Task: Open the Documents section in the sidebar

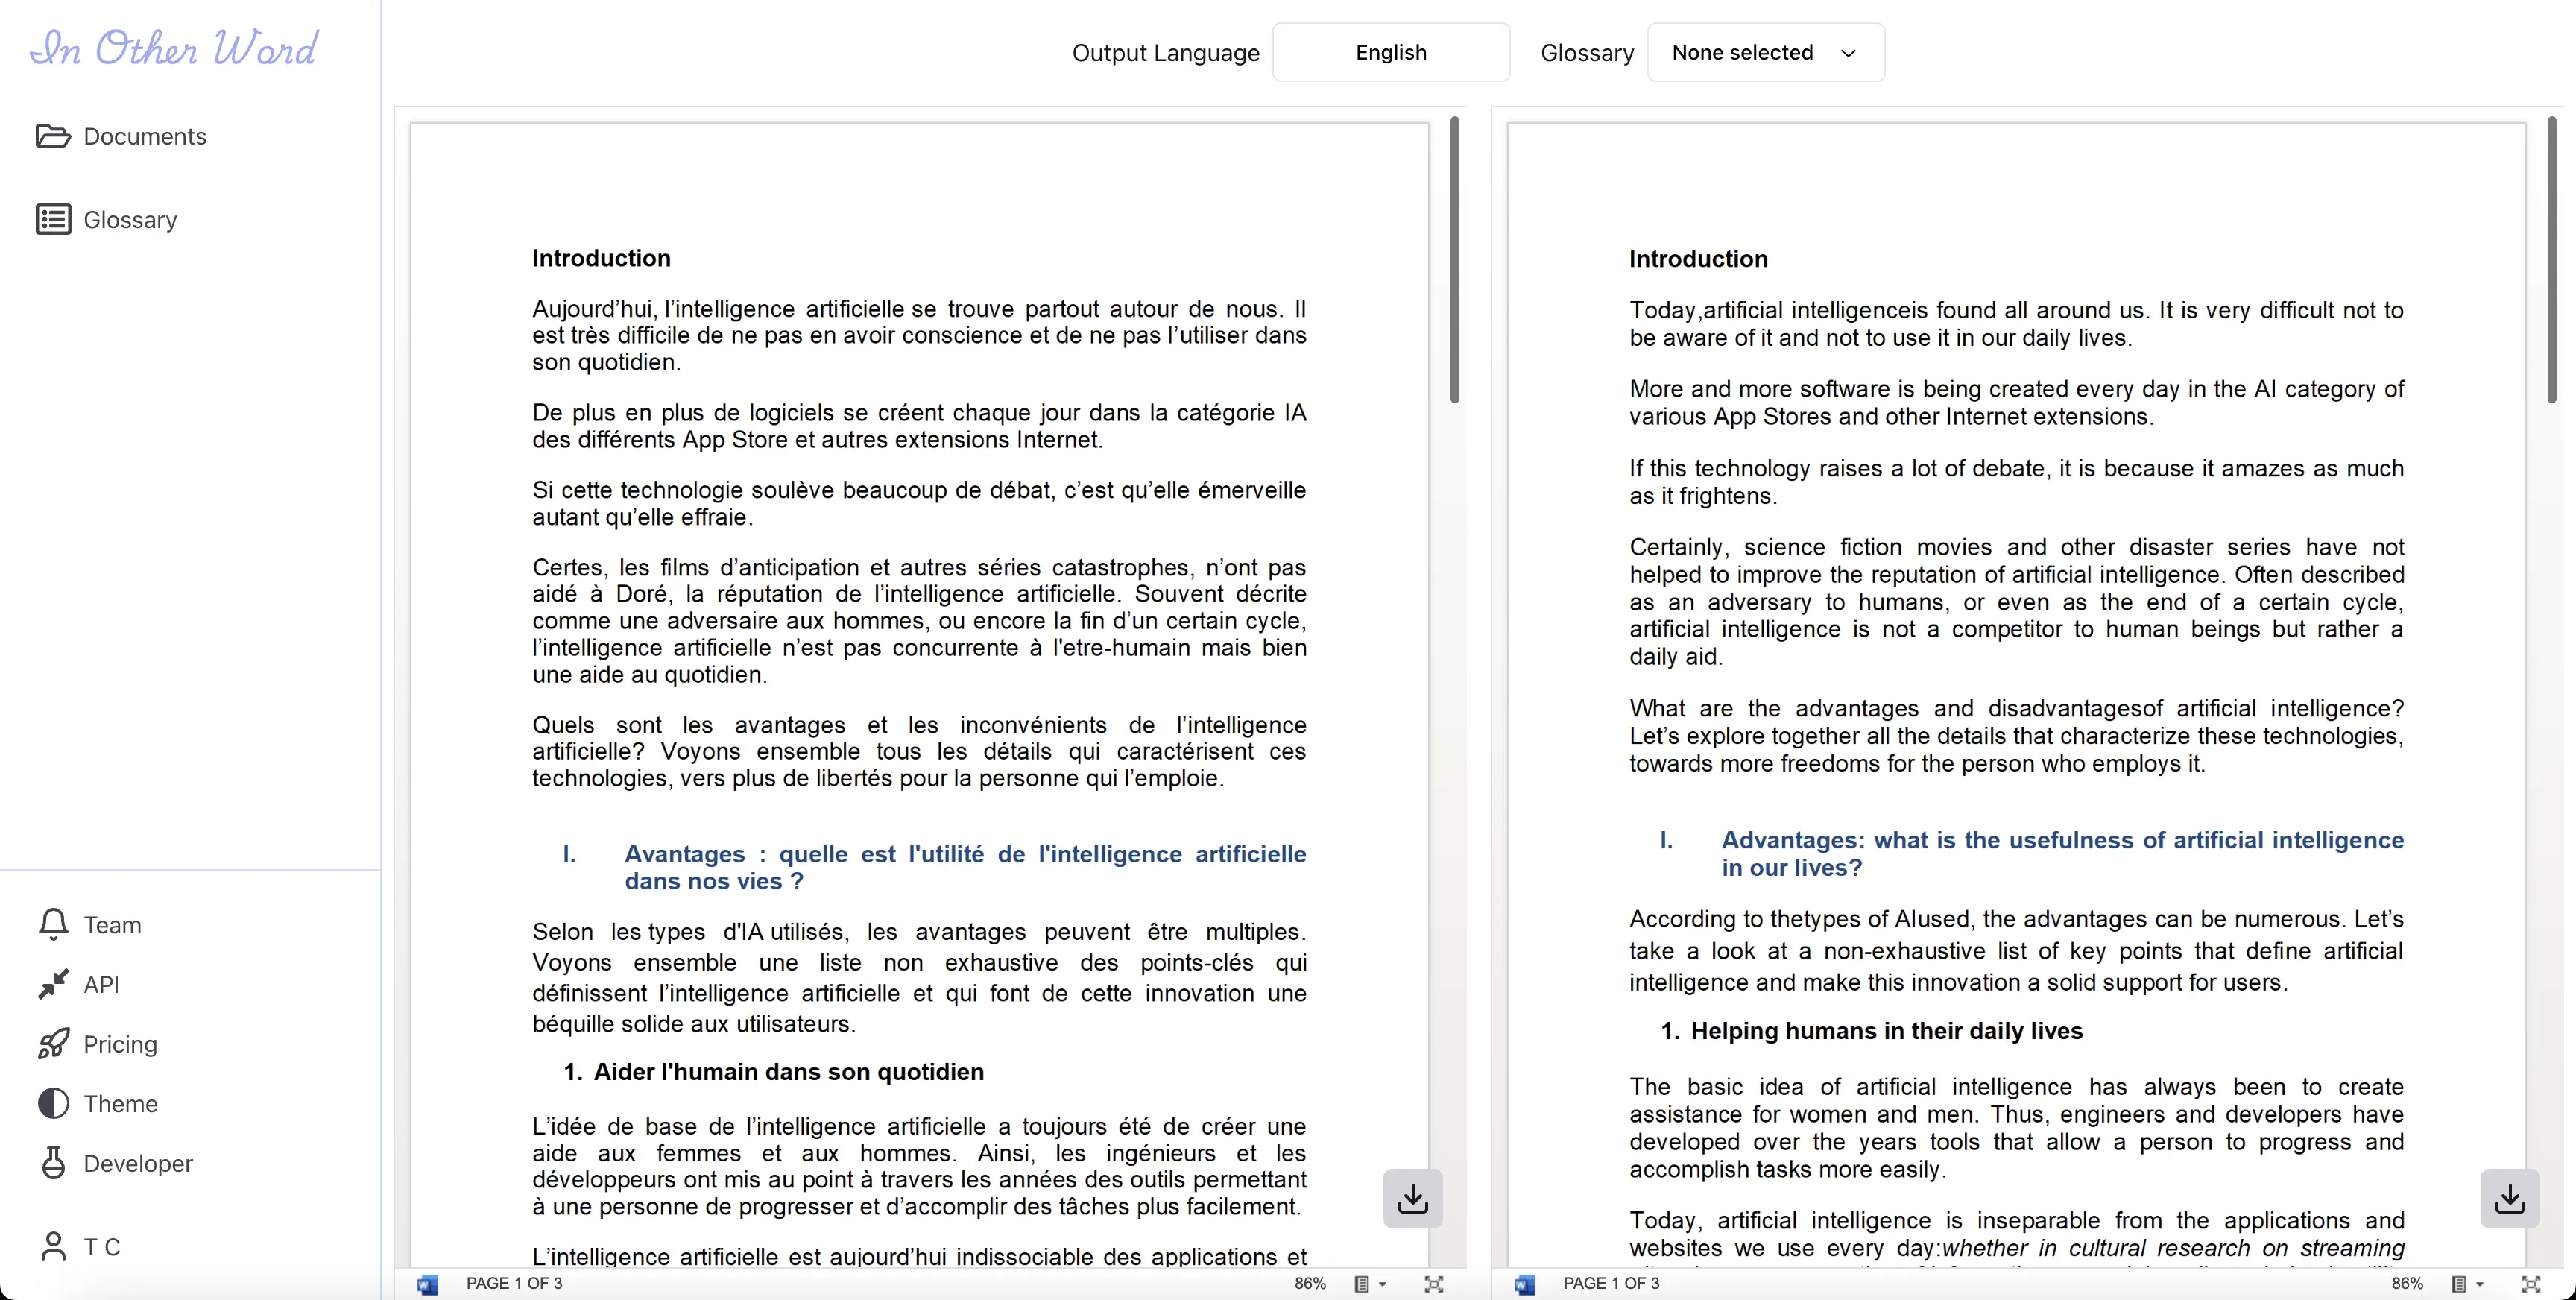Action: (144, 136)
